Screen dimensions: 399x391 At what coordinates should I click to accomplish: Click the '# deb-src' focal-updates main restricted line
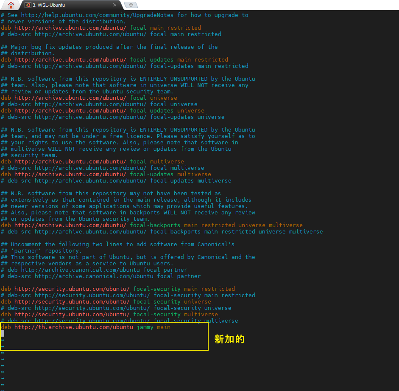(x=125, y=66)
